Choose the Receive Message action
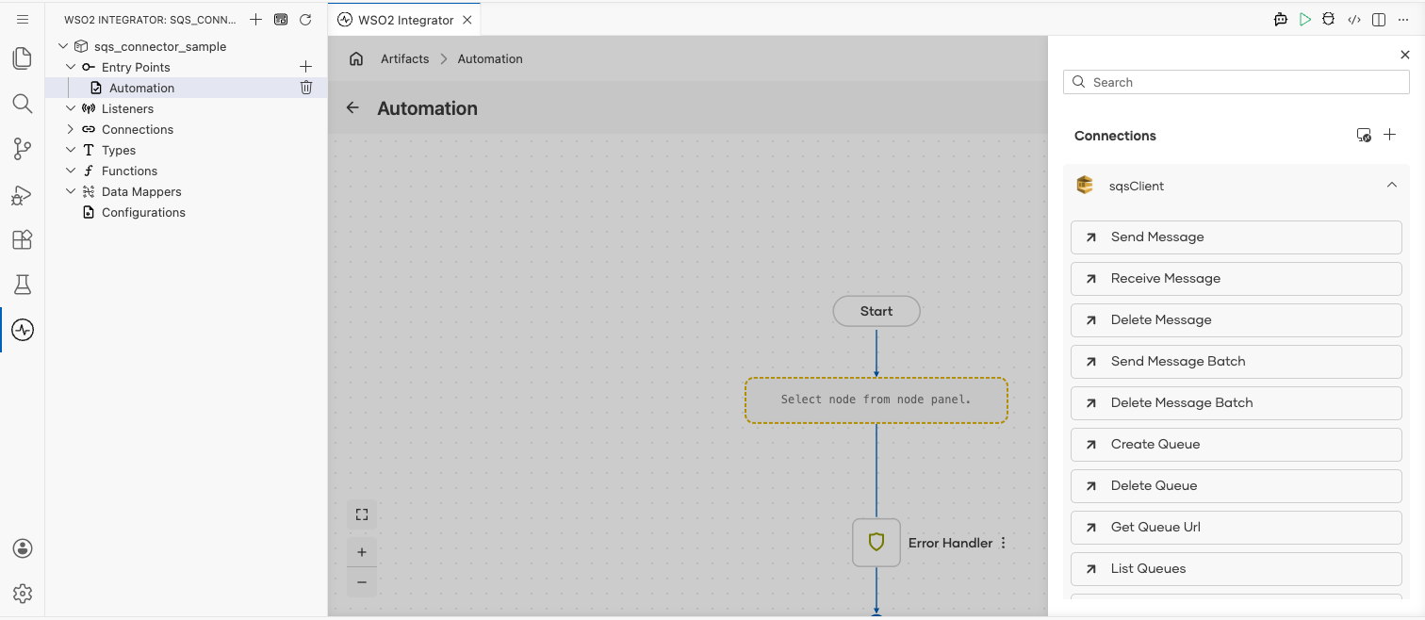1425x620 pixels. pos(1237,279)
